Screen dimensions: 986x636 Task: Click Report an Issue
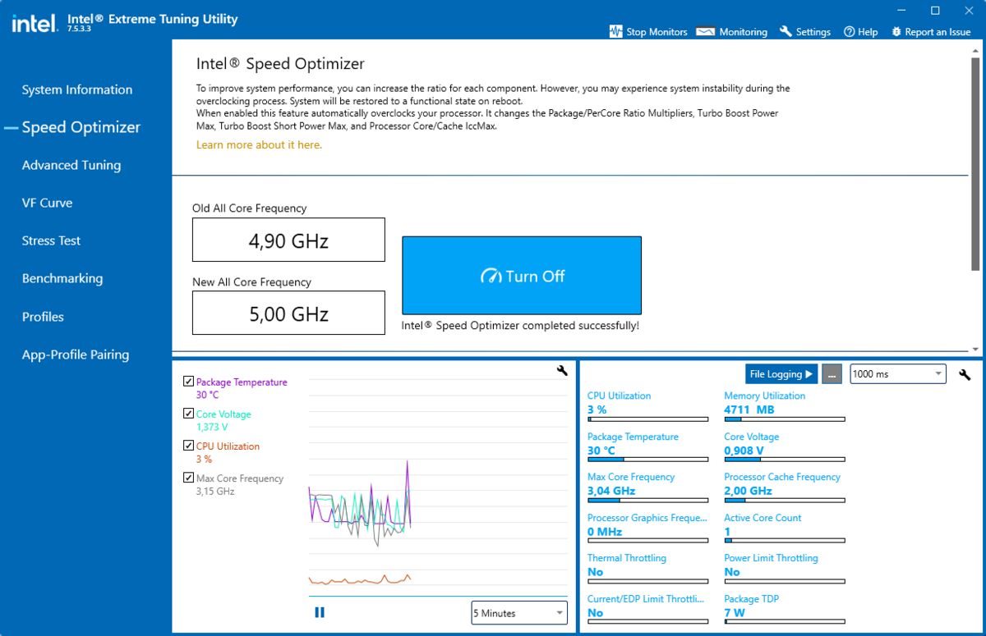point(930,32)
